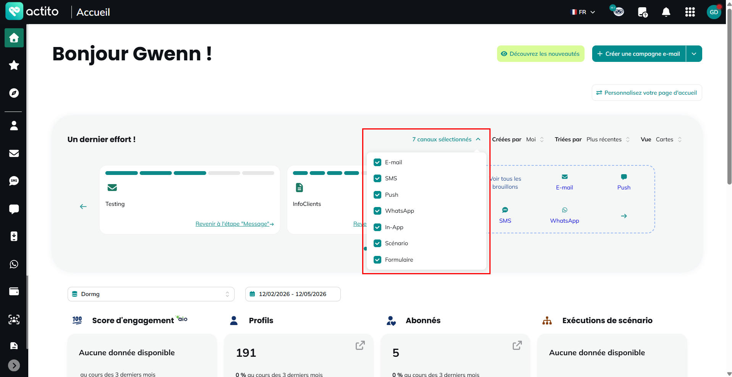Viewport: 732px width, 377px height.
Task: Uncheck the Push channel checkbox
Action: (377, 195)
